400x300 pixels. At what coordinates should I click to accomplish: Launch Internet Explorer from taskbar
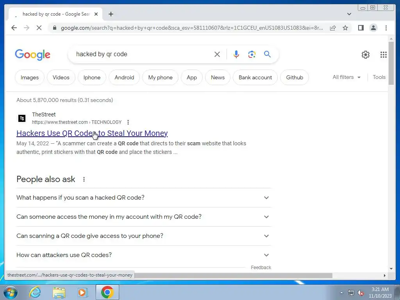(35, 292)
